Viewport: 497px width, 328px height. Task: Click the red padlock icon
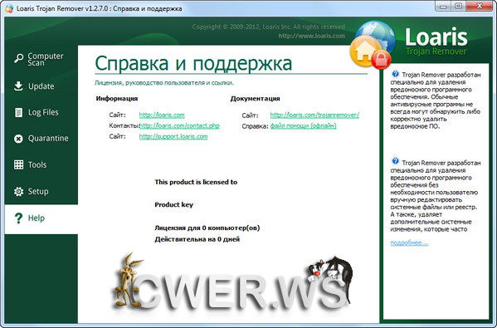[x=382, y=59]
